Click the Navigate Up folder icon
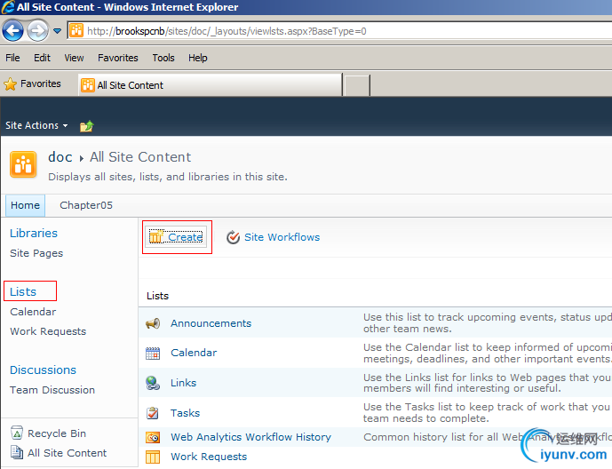This screenshot has height=469, width=612. click(x=87, y=126)
